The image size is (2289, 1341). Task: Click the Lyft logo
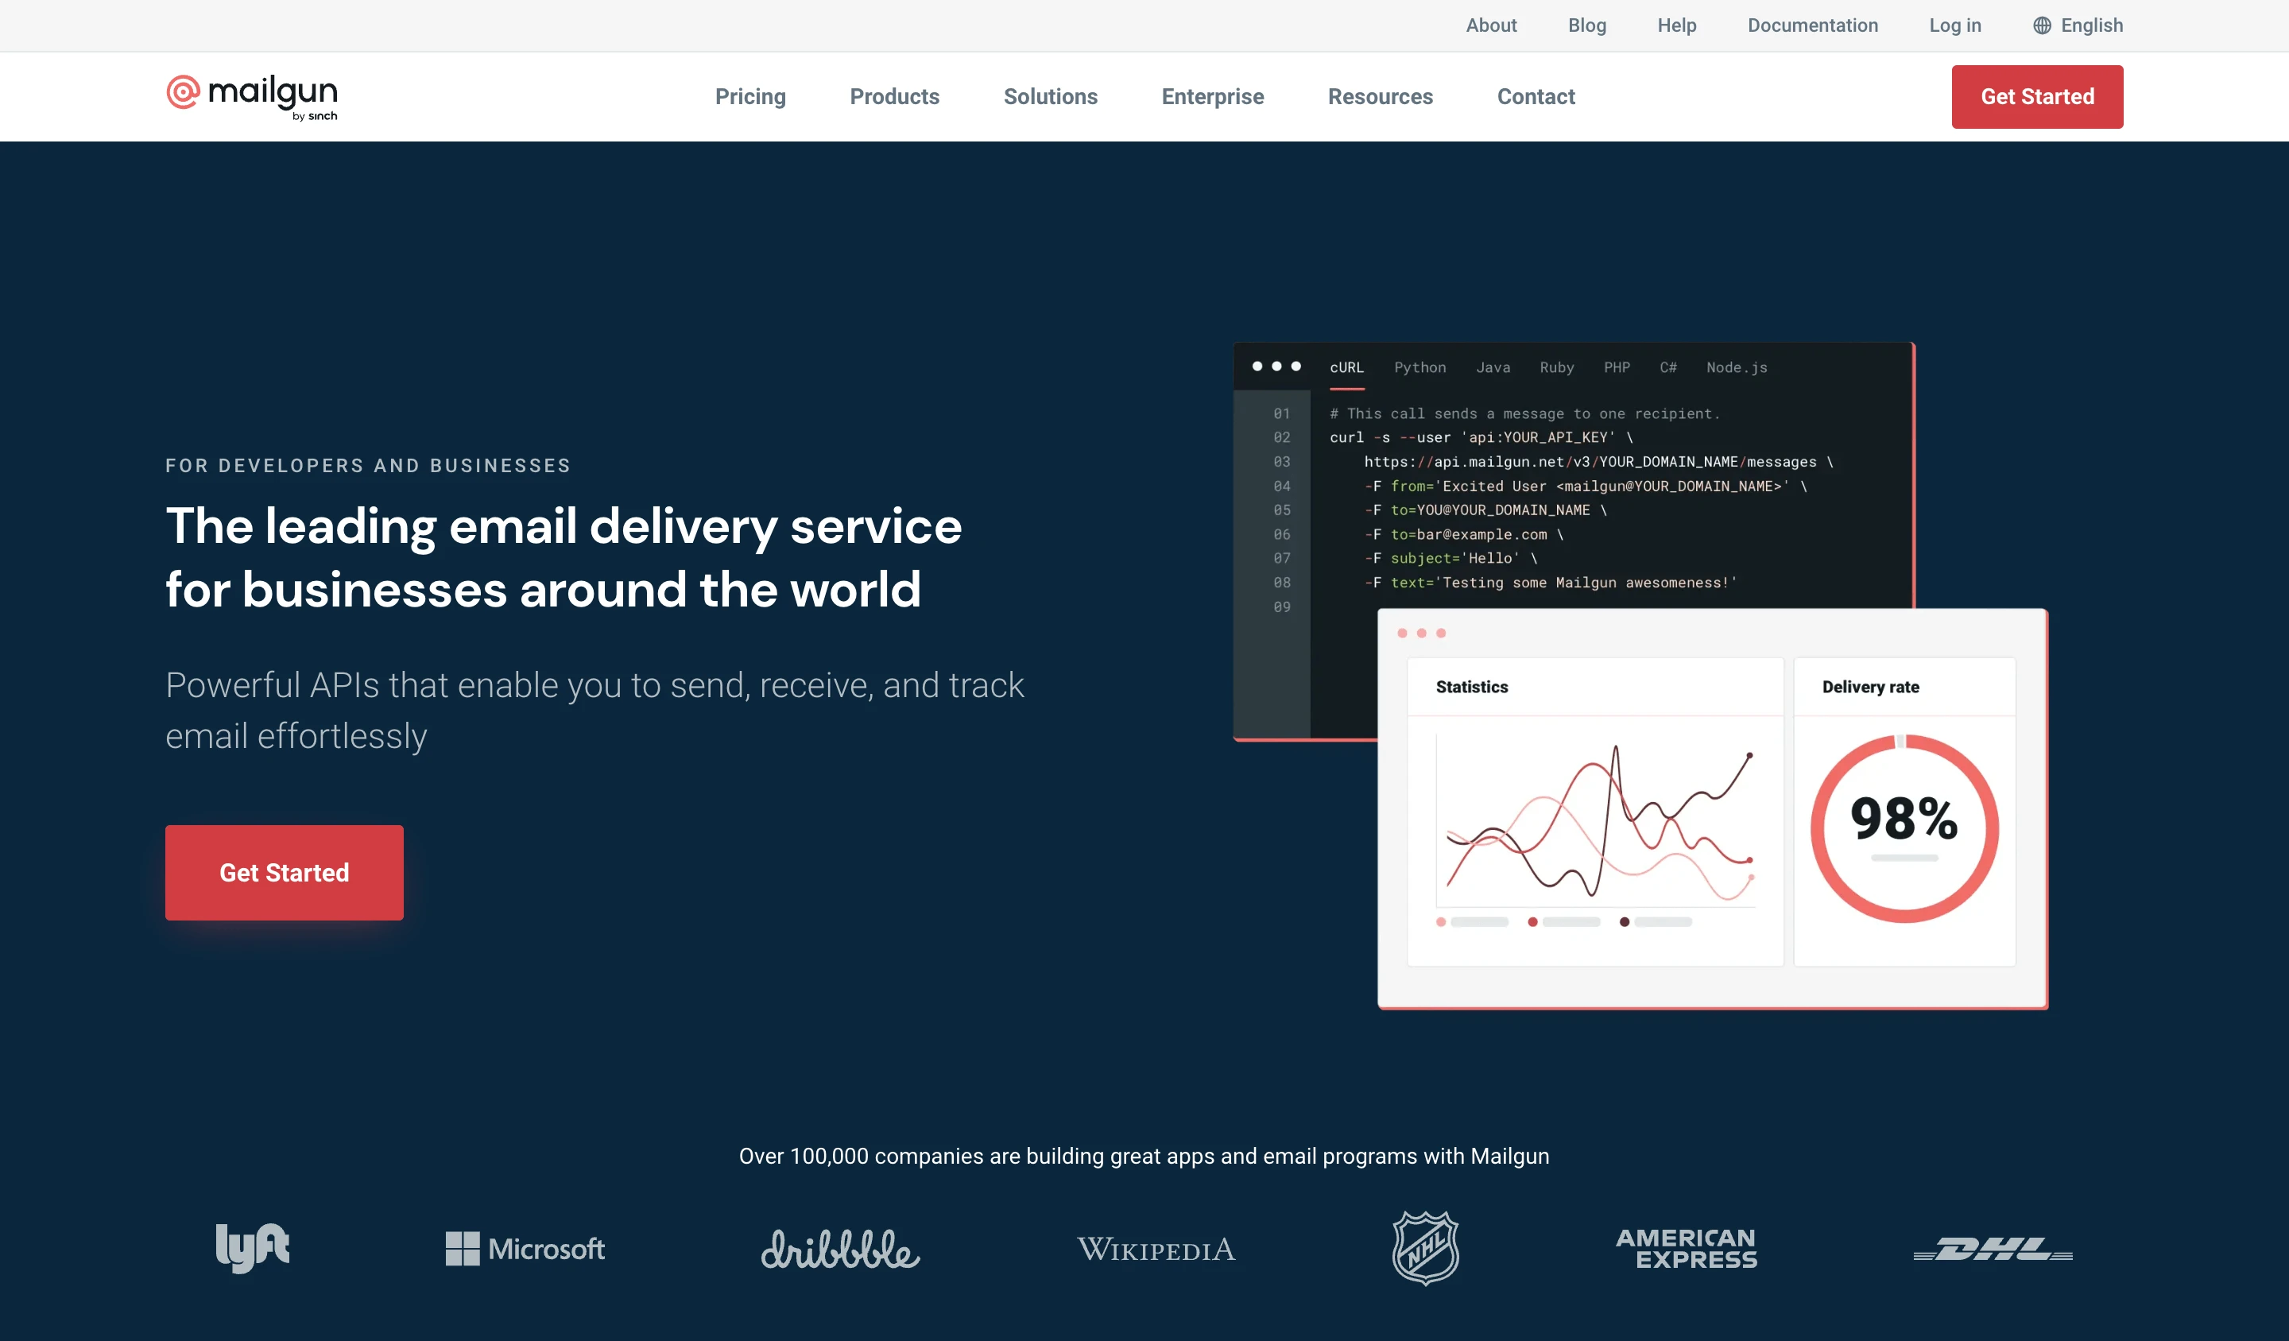[253, 1247]
